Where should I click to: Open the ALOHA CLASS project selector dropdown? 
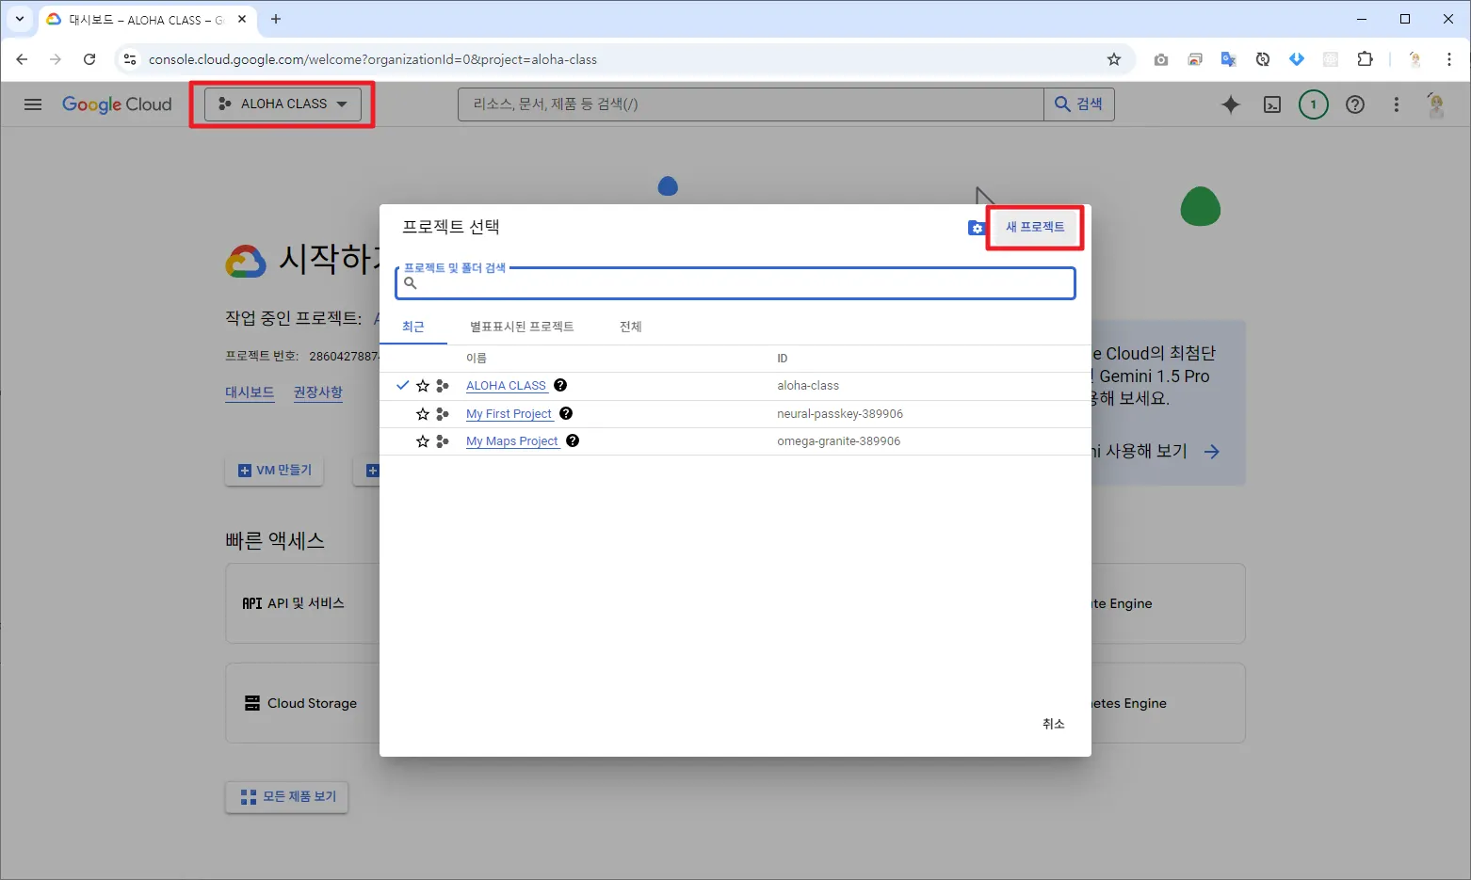coord(283,104)
